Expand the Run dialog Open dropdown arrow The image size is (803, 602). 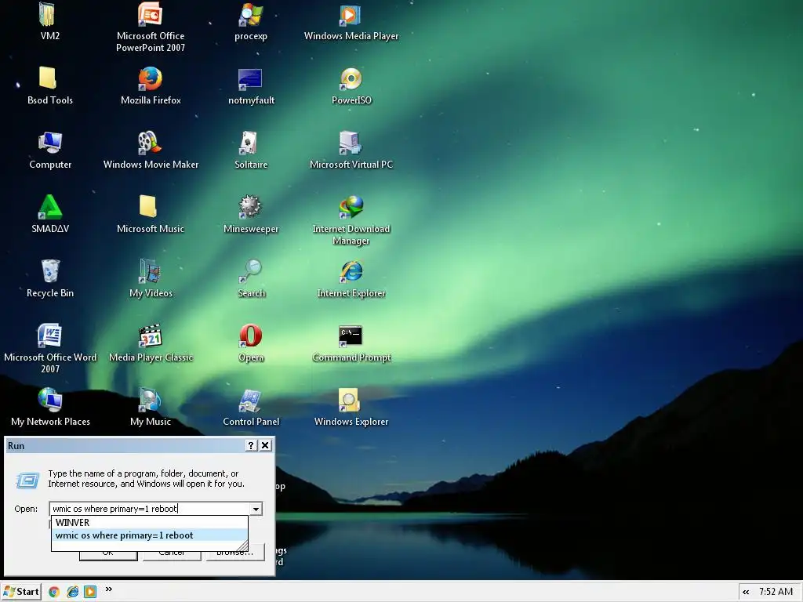(x=256, y=509)
